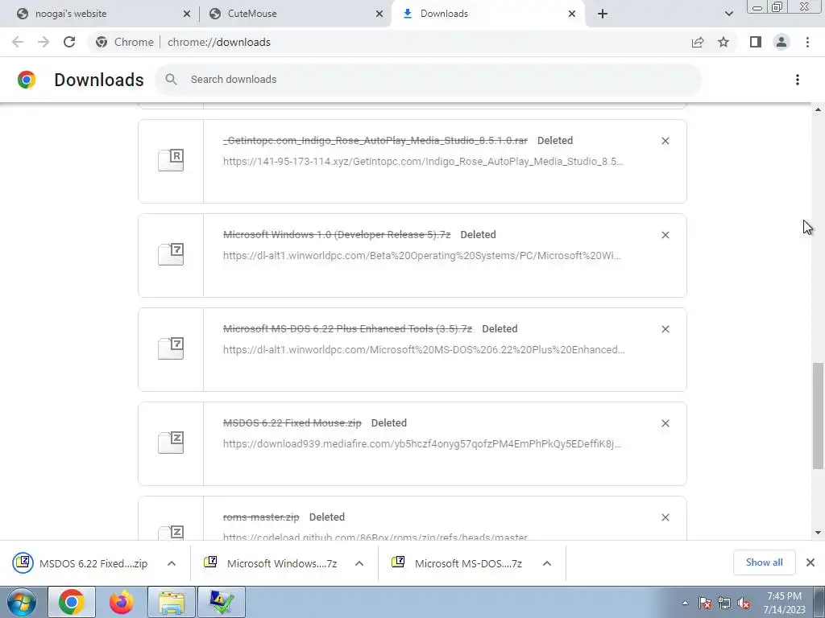Show hidden system tray icons
The height and width of the screenshot is (618, 825).
685,603
